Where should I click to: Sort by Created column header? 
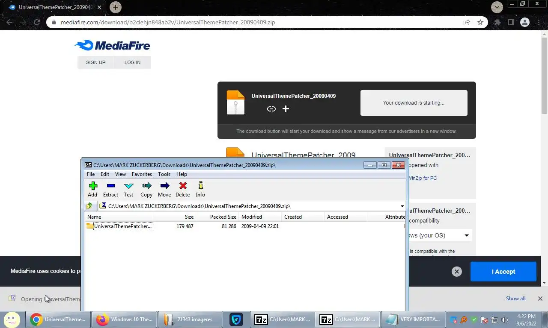[x=303, y=217]
